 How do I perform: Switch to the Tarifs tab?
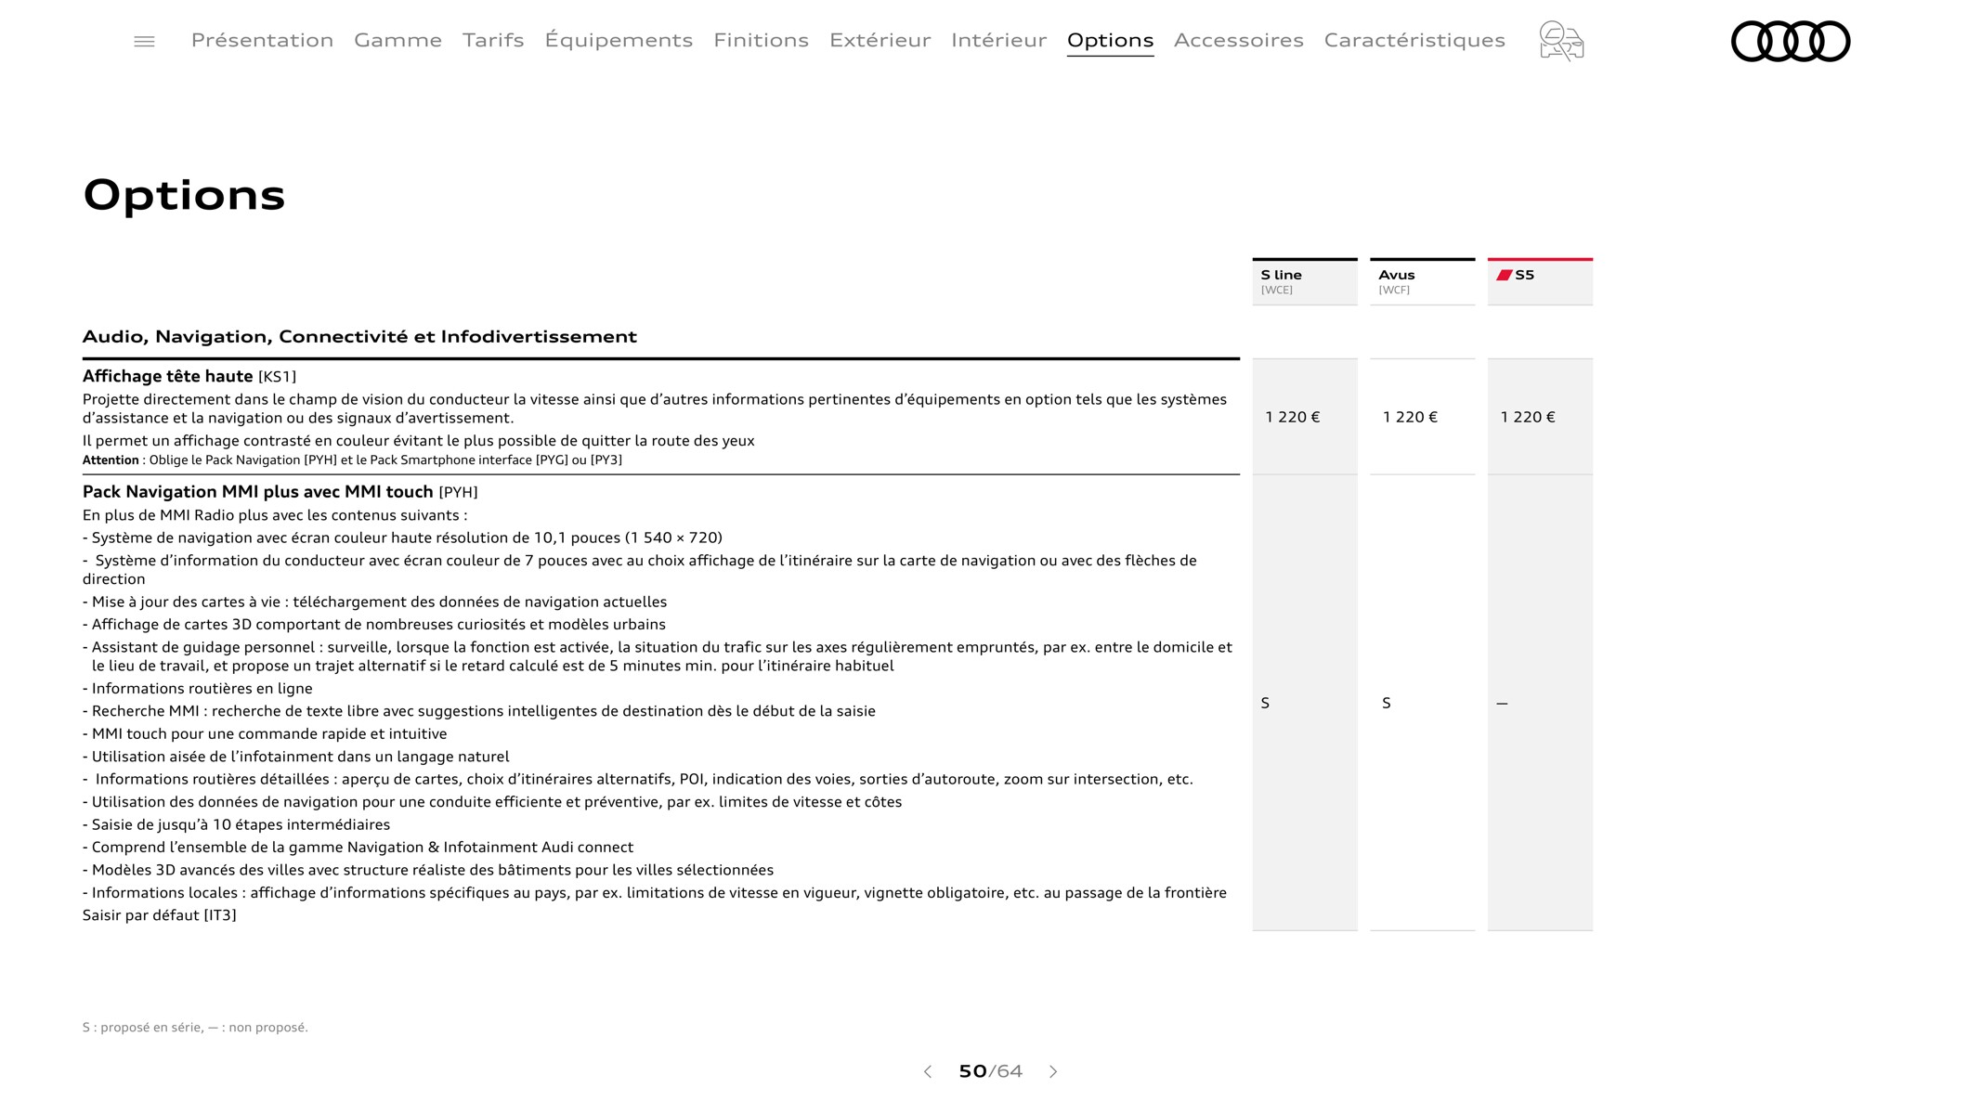coord(493,40)
